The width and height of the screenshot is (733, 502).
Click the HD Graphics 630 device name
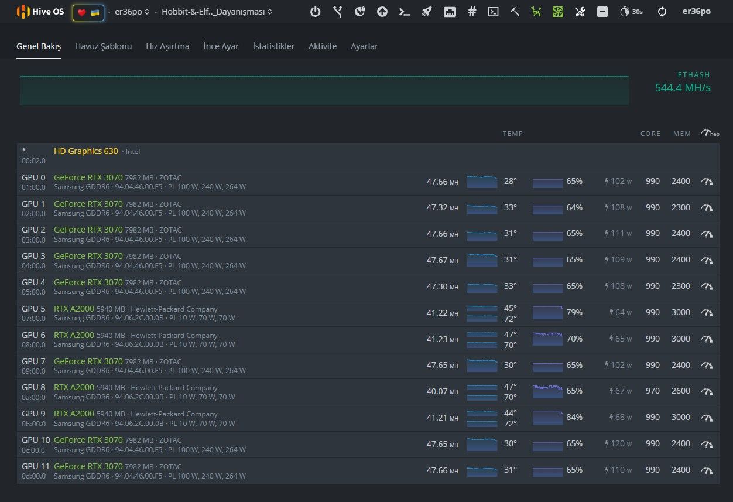pos(85,151)
